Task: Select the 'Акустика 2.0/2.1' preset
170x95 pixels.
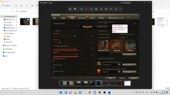Action: (103, 46)
